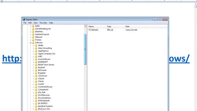Select the ComfortSoftware key
Image resolution: width=197 pixels, height=111 pixels.
[45, 87]
